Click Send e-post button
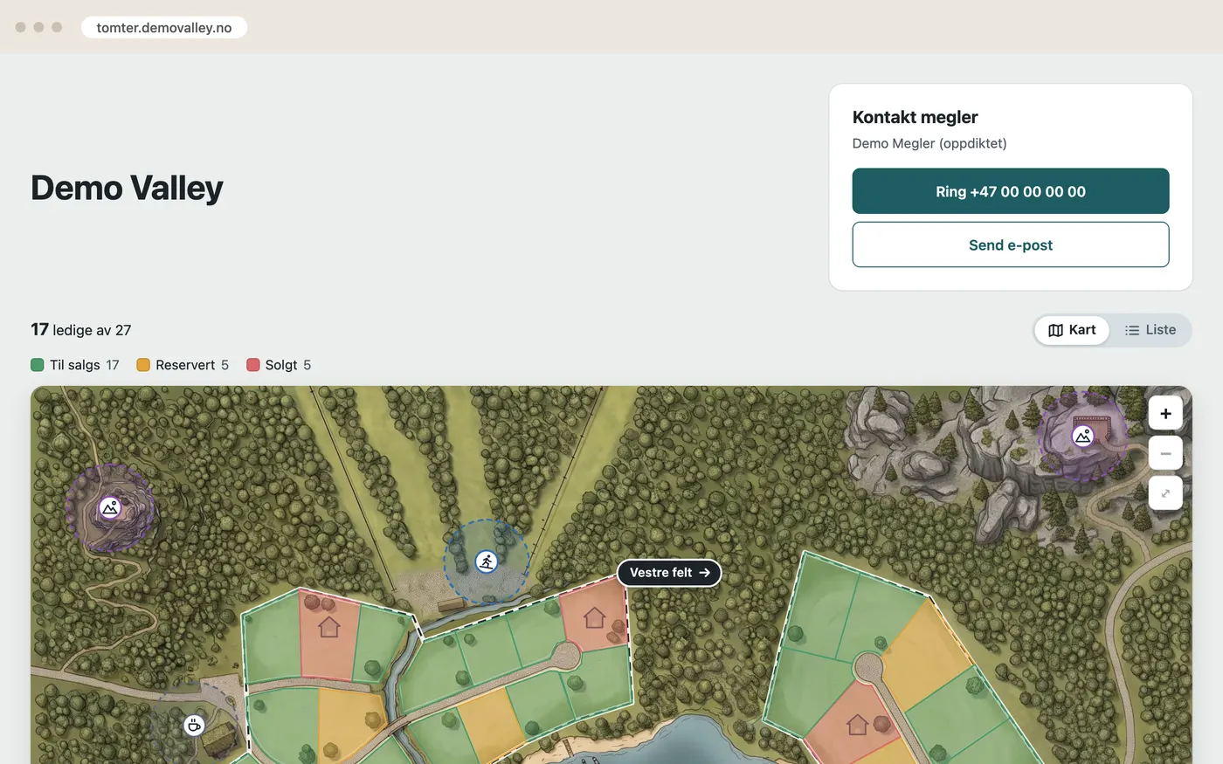The width and height of the screenshot is (1223, 764). click(1011, 244)
